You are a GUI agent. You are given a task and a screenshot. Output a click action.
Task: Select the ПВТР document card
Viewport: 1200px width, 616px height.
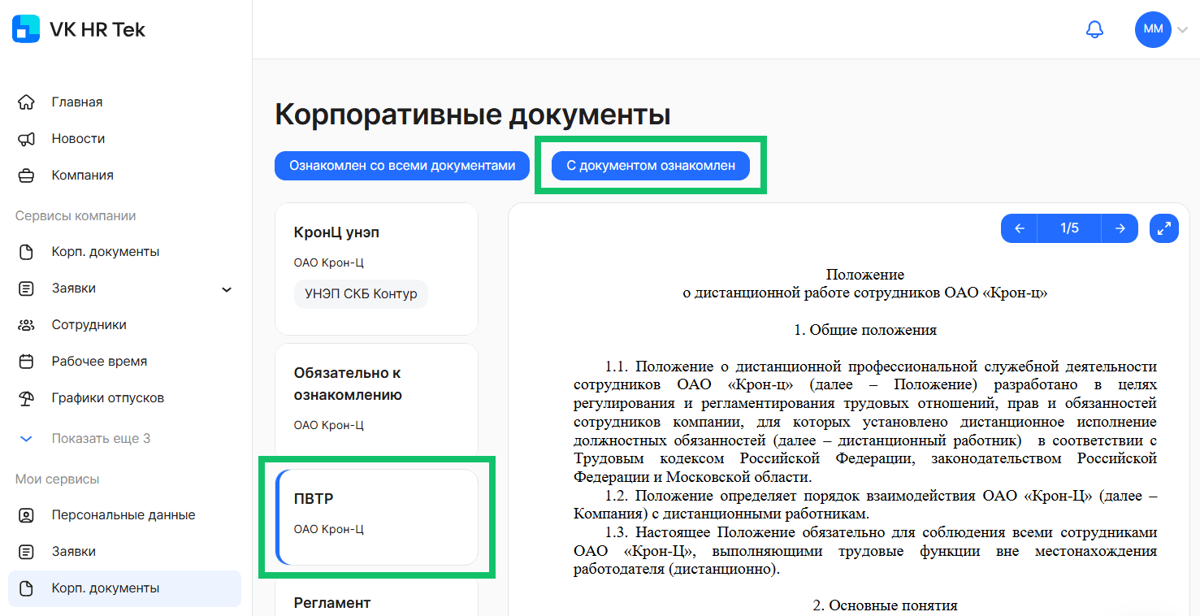click(x=376, y=516)
